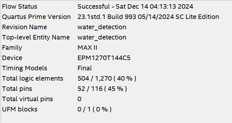Click the 0 / 1 UFM blocks value
Image resolution: width=232 pixels, height=123 pixels.
click(x=94, y=110)
